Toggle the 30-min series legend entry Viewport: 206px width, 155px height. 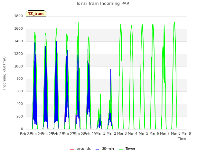click(105, 149)
